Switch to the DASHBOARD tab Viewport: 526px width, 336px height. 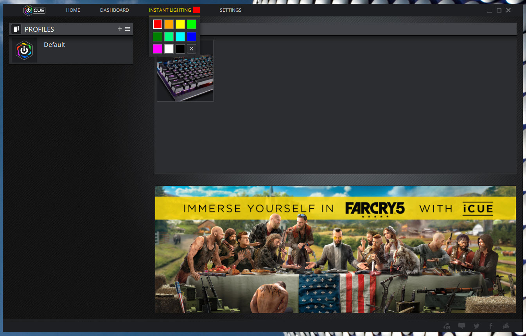(115, 10)
